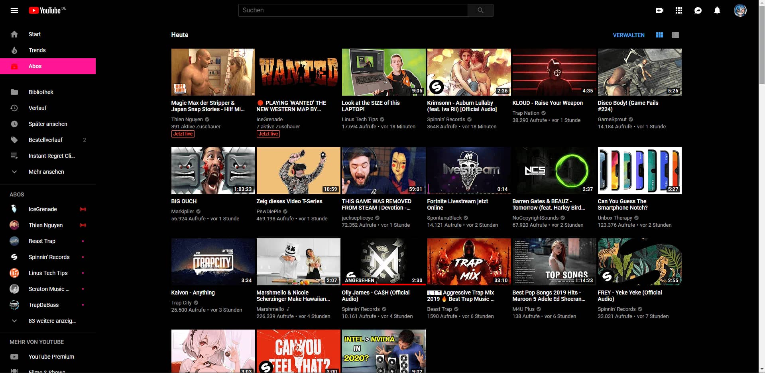Click the Später ansehen clock icon

(x=14, y=124)
